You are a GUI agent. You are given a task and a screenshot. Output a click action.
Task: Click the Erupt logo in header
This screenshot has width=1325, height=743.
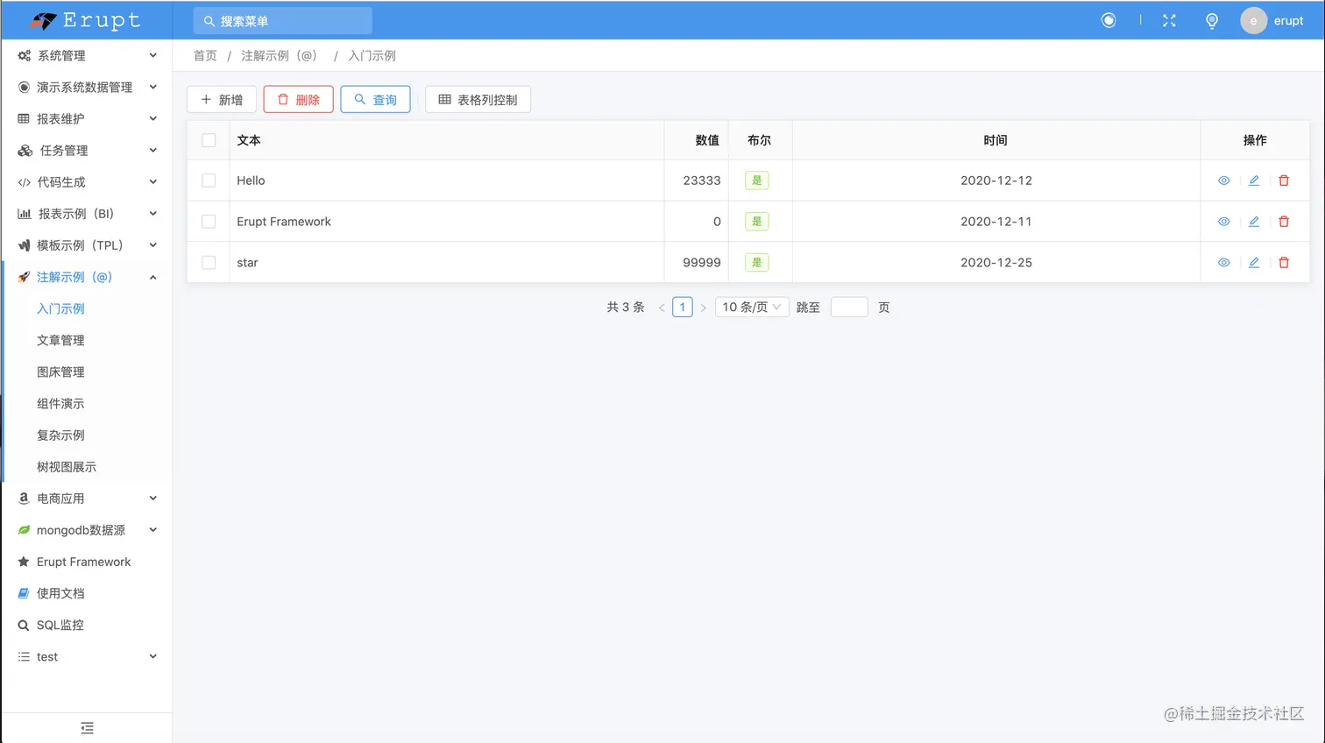pos(85,20)
